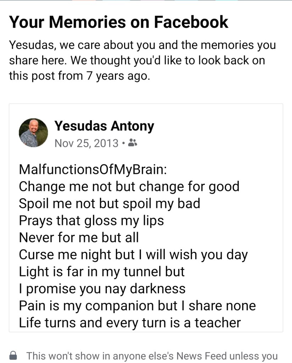Click the lock privacy icon
Screen dimensions: 292x363
tap(13, 355)
